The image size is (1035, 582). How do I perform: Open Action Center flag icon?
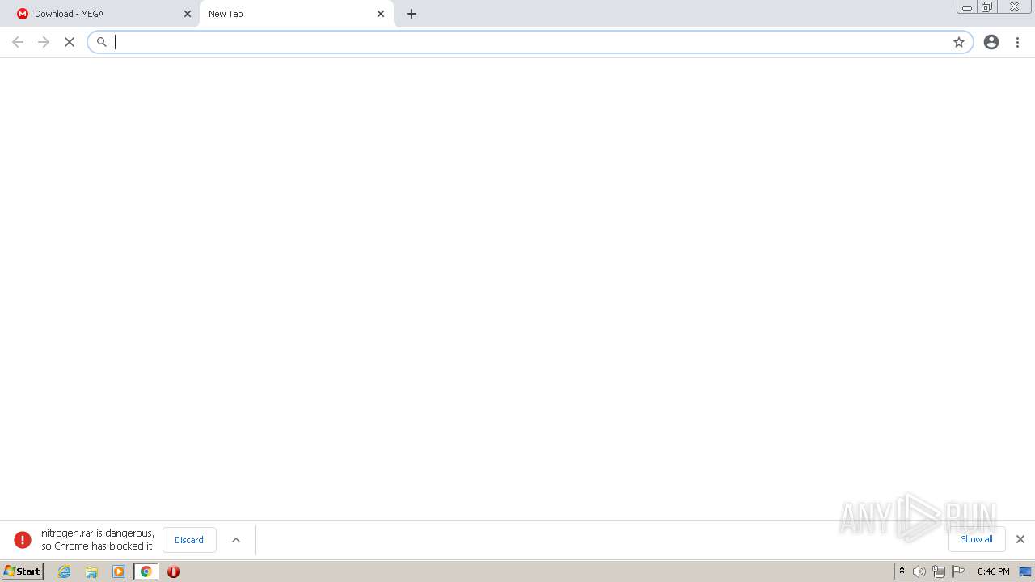958,571
